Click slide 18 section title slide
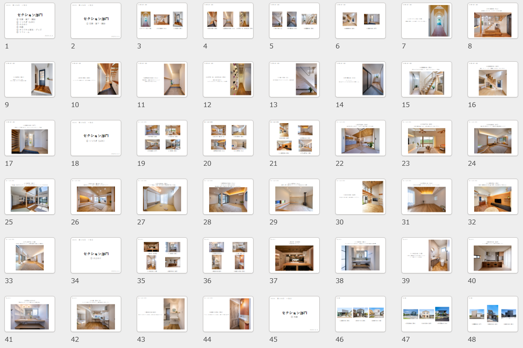Image resolution: width=523 pixels, height=348 pixels. click(96, 138)
